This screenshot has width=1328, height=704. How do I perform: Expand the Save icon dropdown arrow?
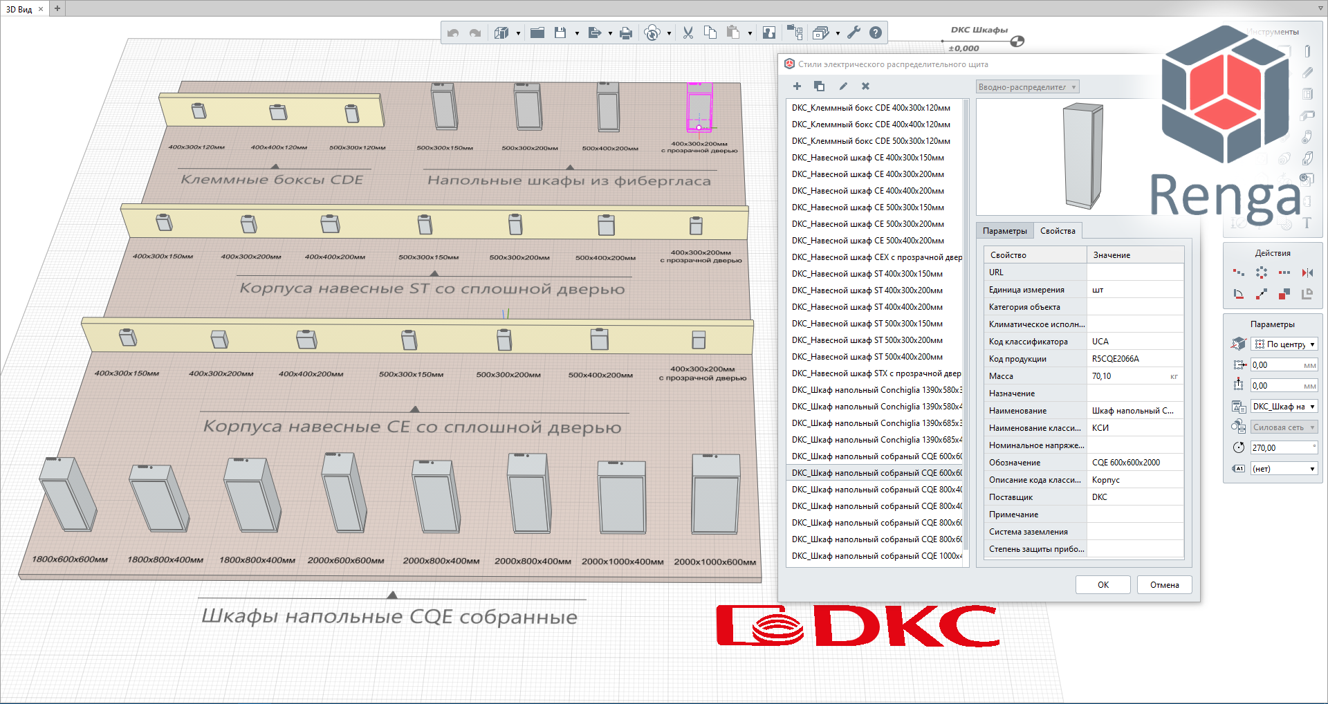(577, 33)
